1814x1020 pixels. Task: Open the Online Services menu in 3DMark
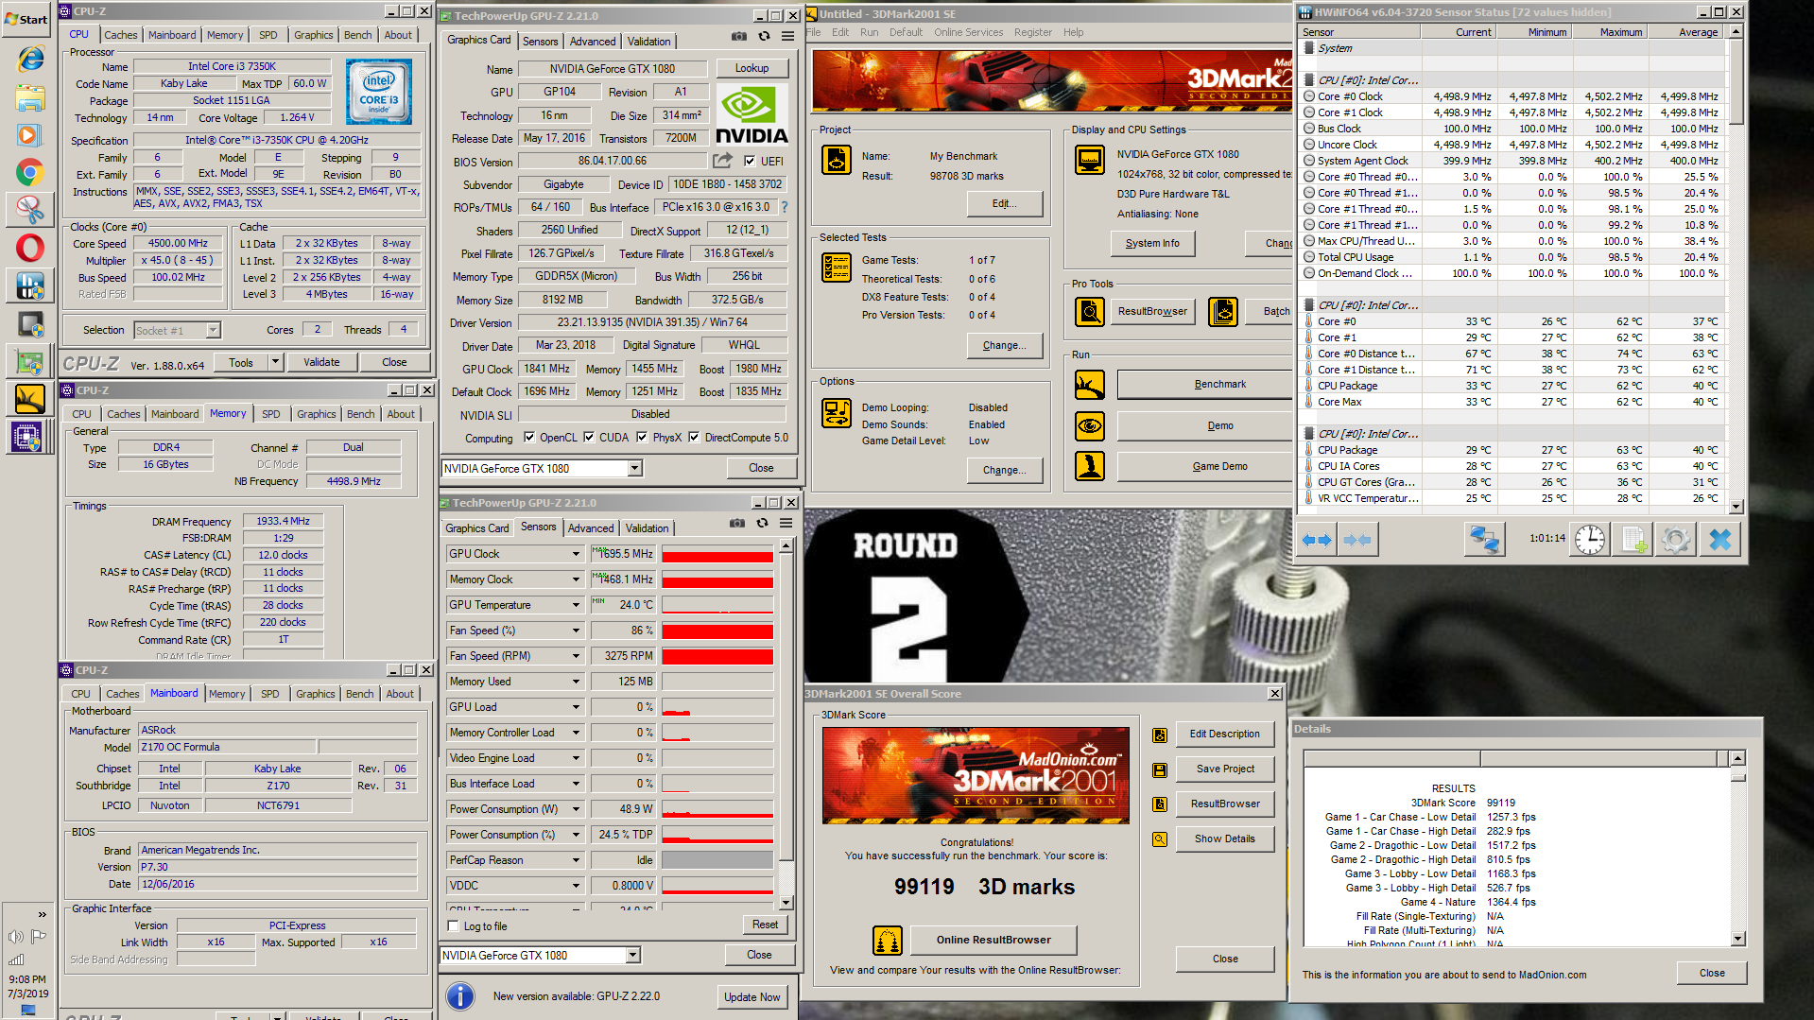coord(968,32)
